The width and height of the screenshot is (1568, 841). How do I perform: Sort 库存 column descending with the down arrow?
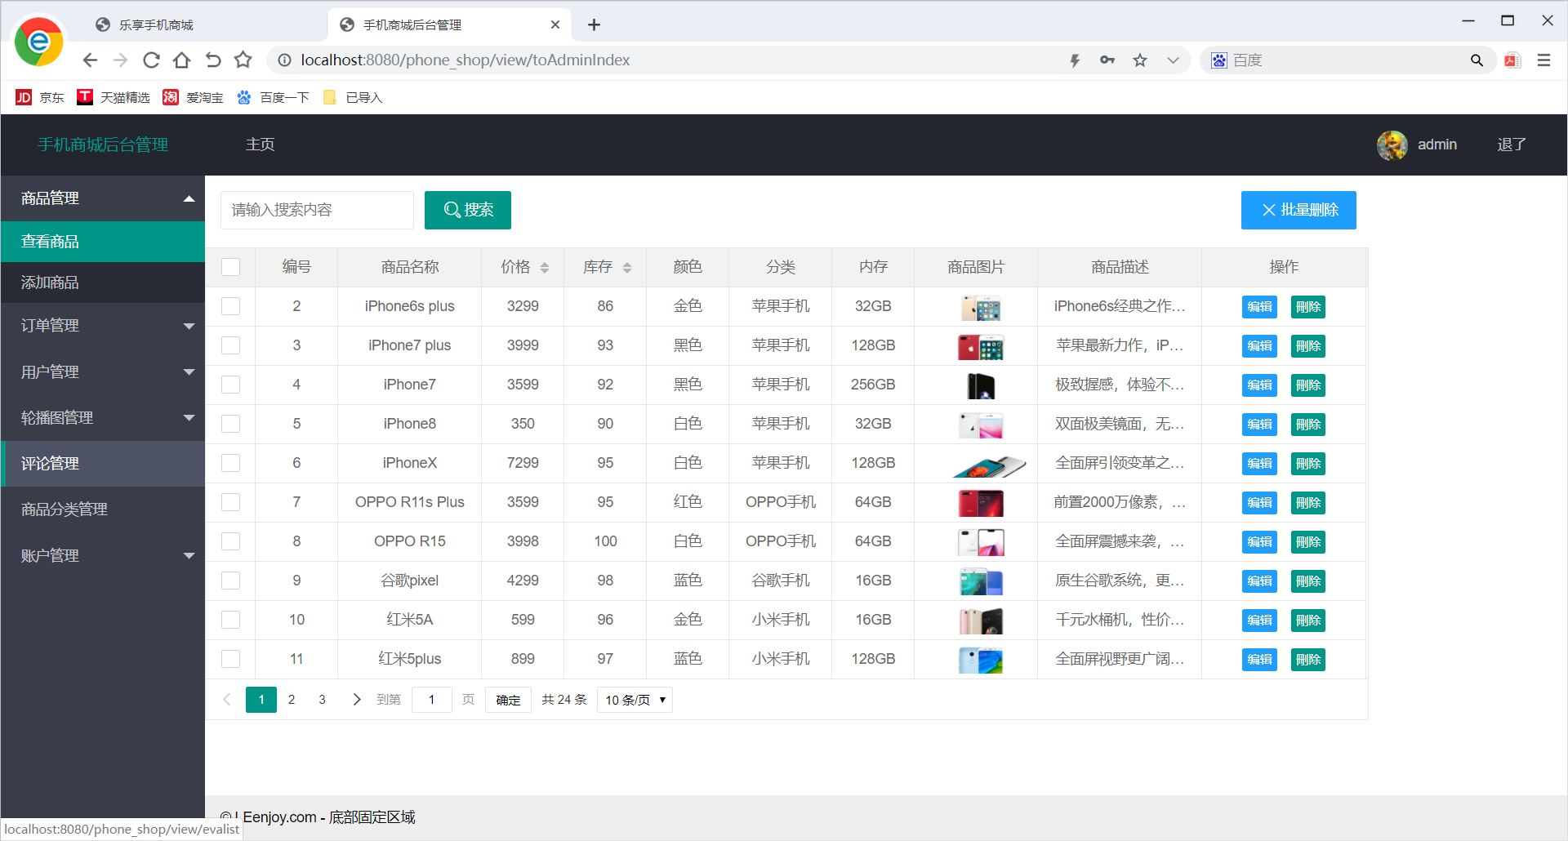[627, 271]
